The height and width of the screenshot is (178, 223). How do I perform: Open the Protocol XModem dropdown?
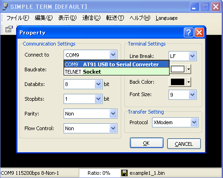pyautogui.click(x=194, y=122)
